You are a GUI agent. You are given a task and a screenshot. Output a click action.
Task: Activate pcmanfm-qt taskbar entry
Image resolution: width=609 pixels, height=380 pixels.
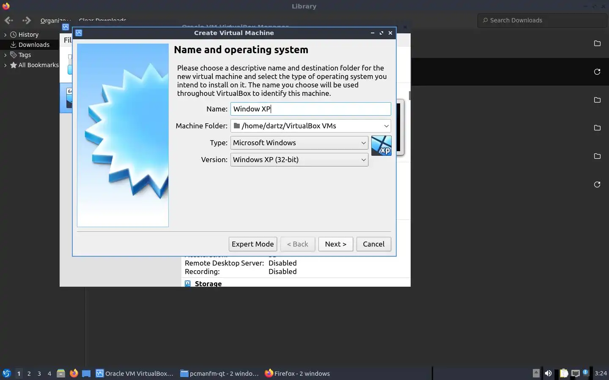coord(219,373)
